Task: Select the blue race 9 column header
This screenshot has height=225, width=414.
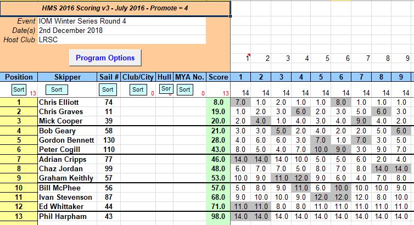Action: click(x=406, y=77)
